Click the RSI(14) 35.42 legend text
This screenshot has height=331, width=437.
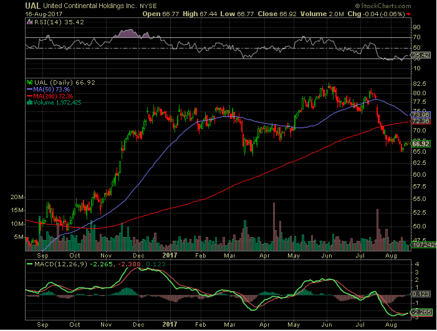click(59, 22)
